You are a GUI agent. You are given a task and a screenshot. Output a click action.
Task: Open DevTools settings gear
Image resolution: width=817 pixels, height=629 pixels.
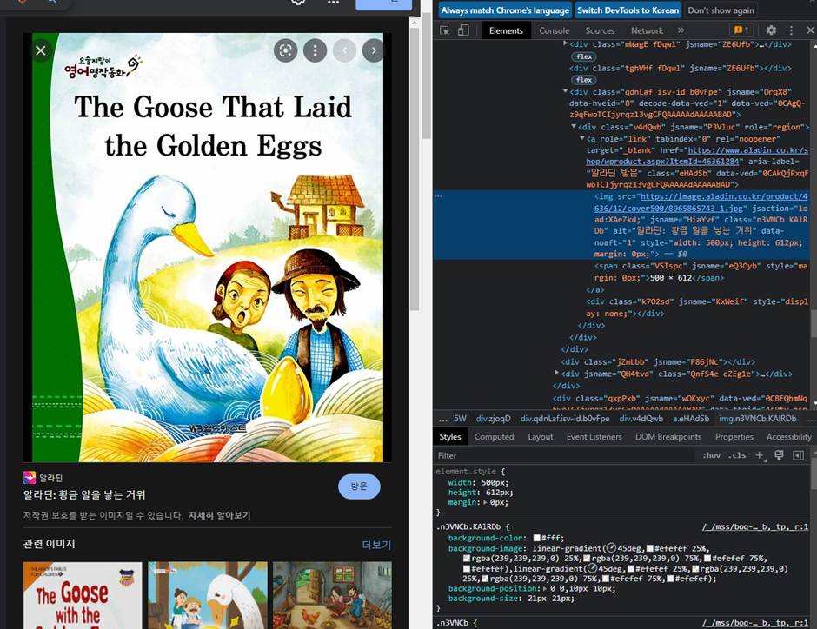point(771,30)
